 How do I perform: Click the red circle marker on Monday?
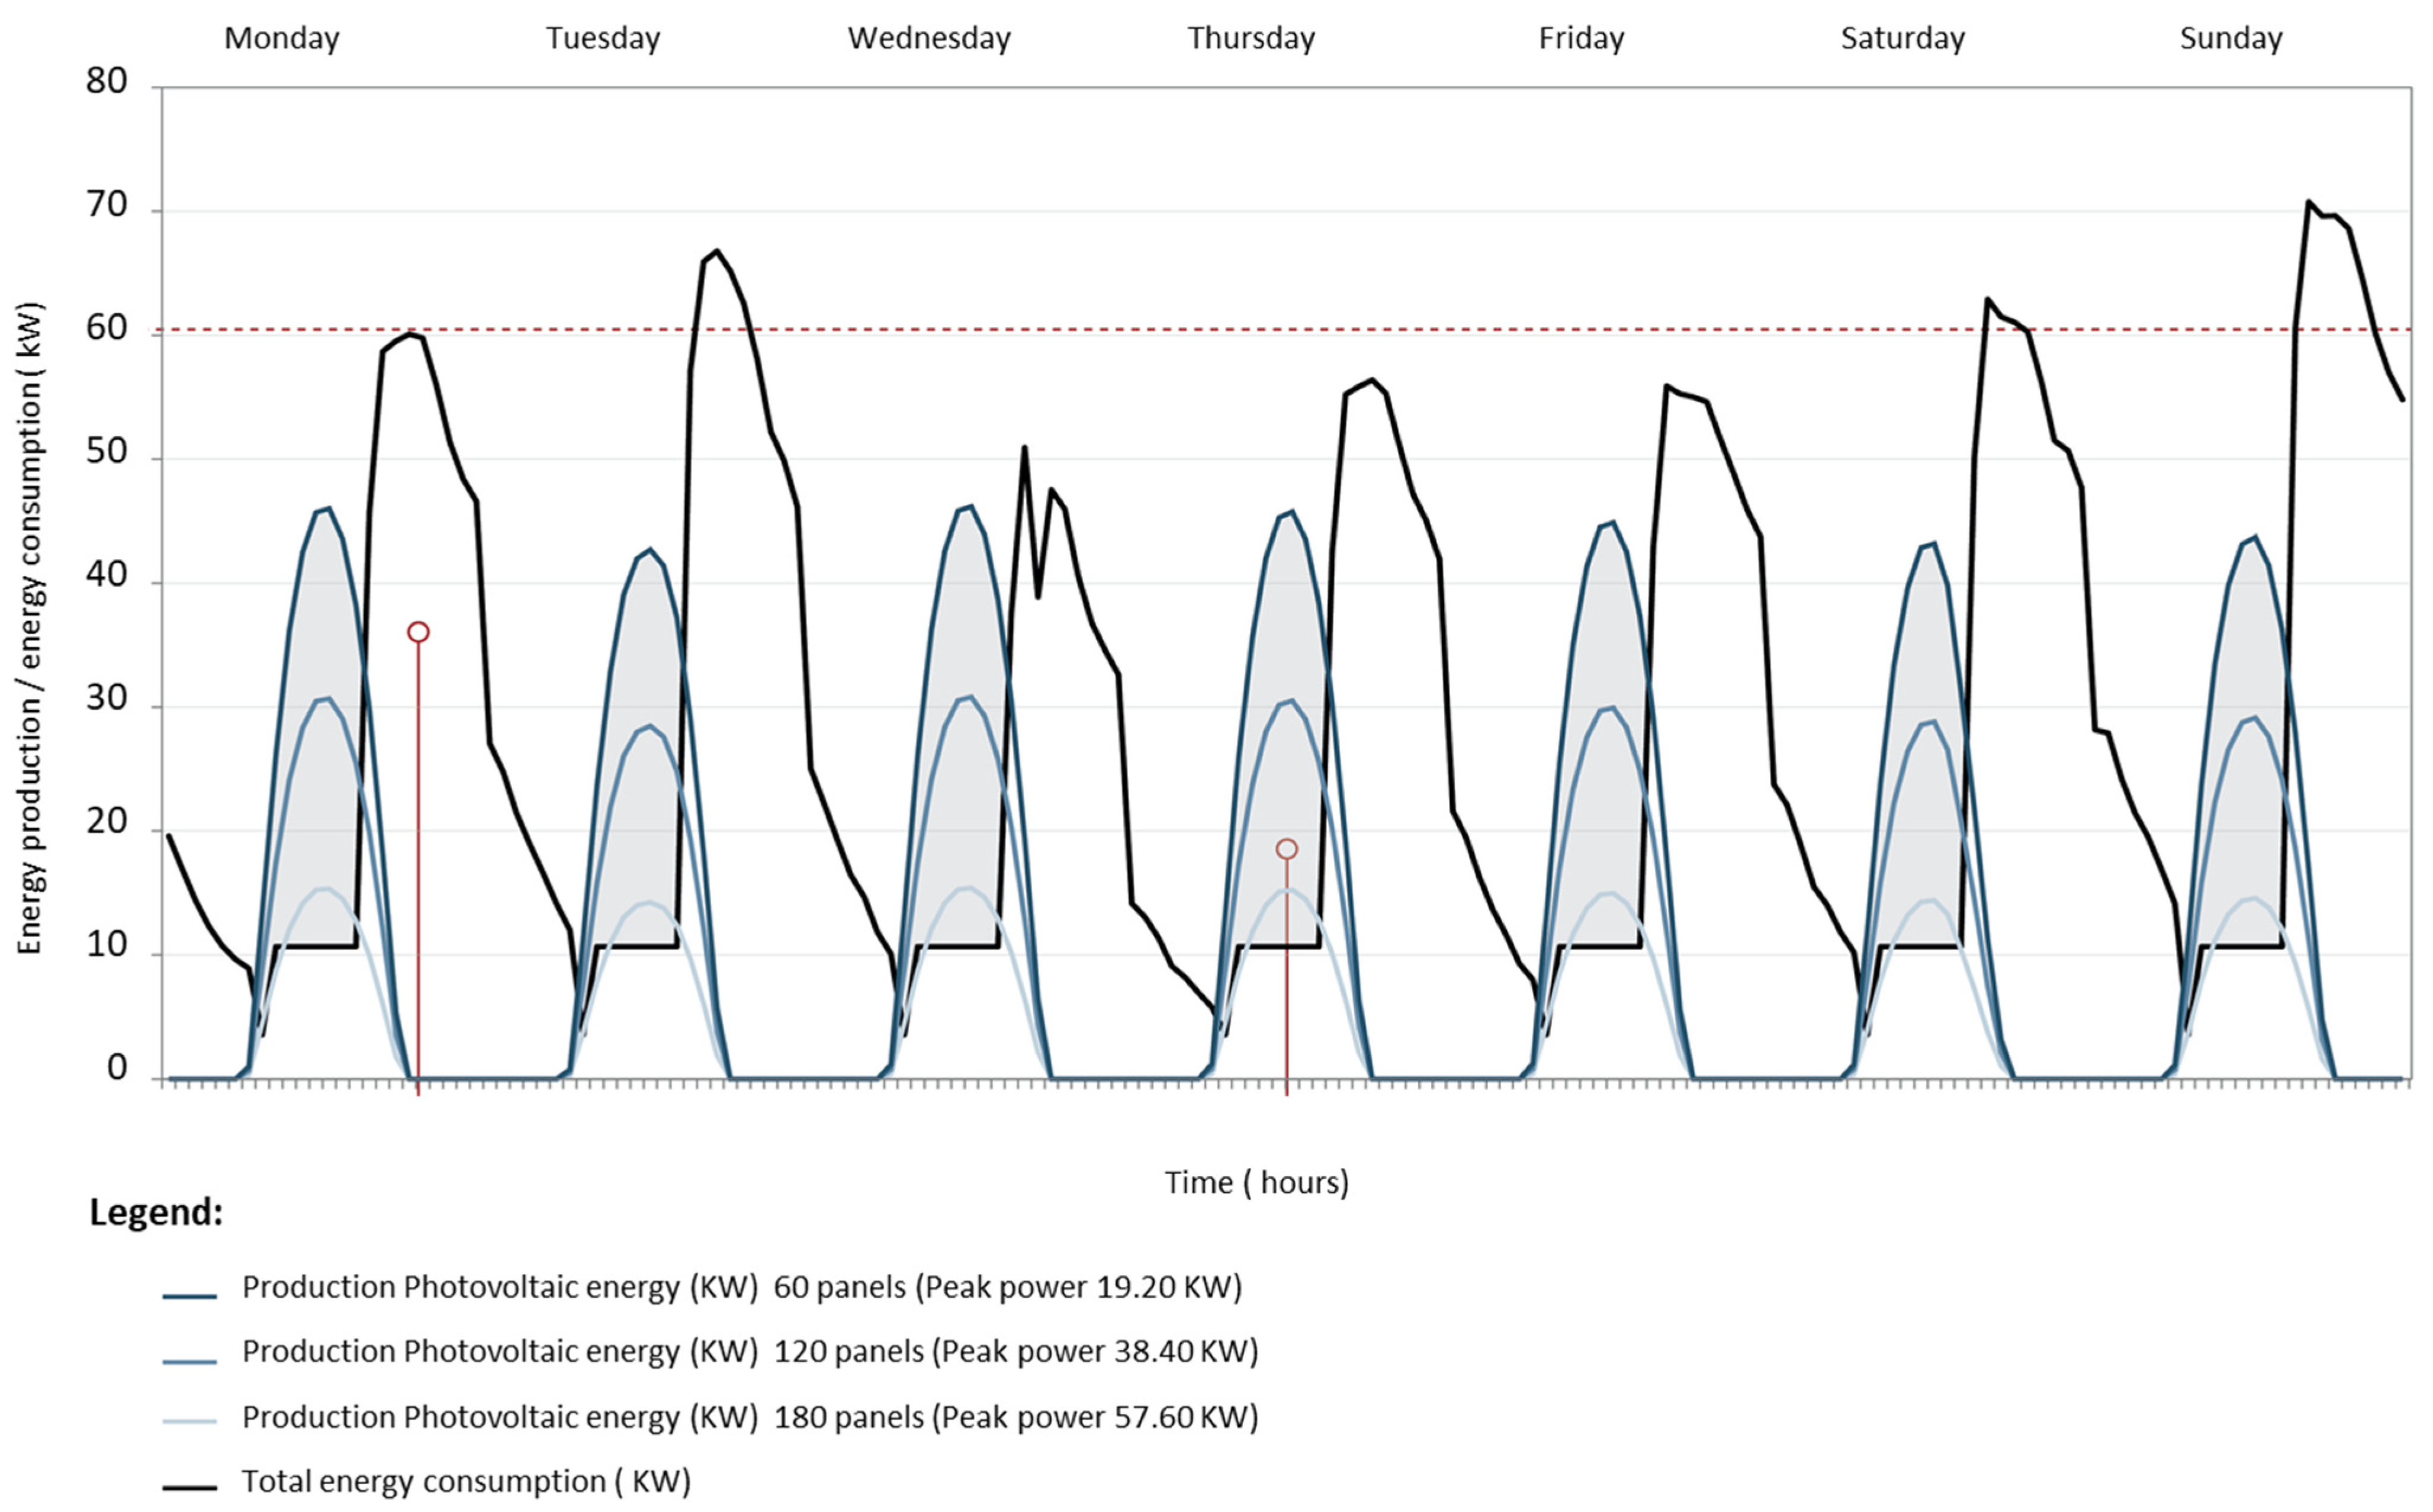tap(418, 632)
